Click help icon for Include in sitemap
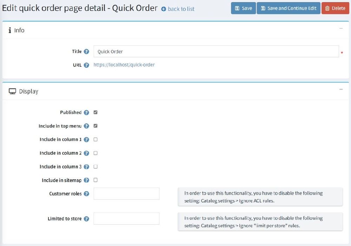The width and height of the screenshot is (351, 246). point(86,180)
